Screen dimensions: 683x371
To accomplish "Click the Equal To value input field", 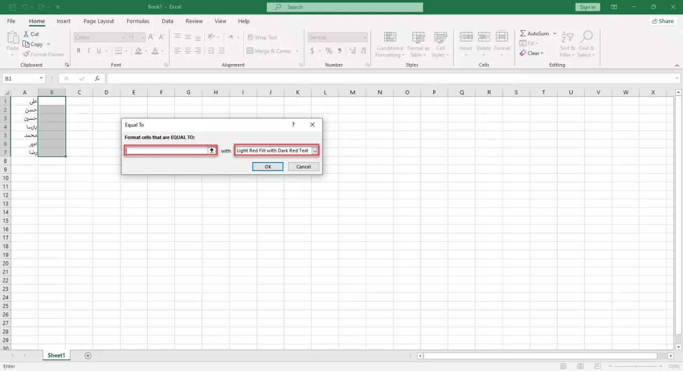I will (x=166, y=151).
